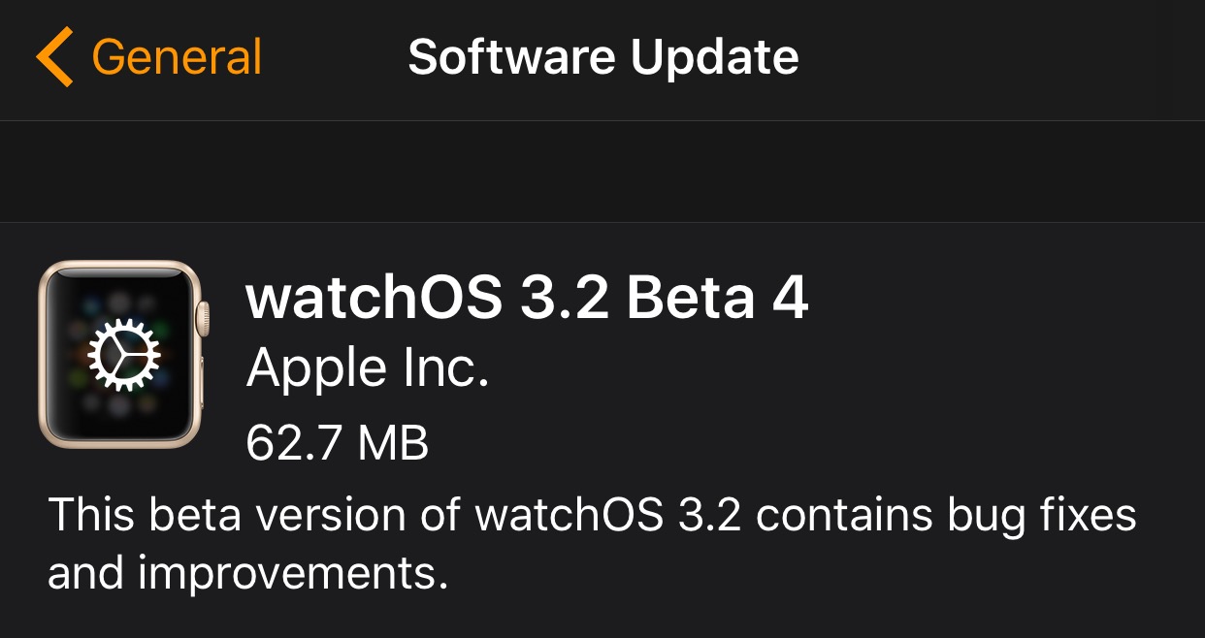The width and height of the screenshot is (1205, 638).
Task: Tap the Software Update page title
Action: (x=602, y=57)
